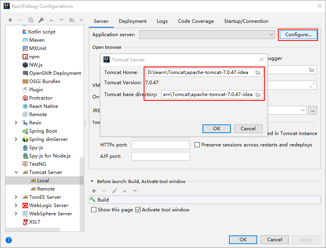Viewport: 326px width, 248px height.
Task: Enable Preserve sessions across restarts and redeploys
Action: coord(197,145)
